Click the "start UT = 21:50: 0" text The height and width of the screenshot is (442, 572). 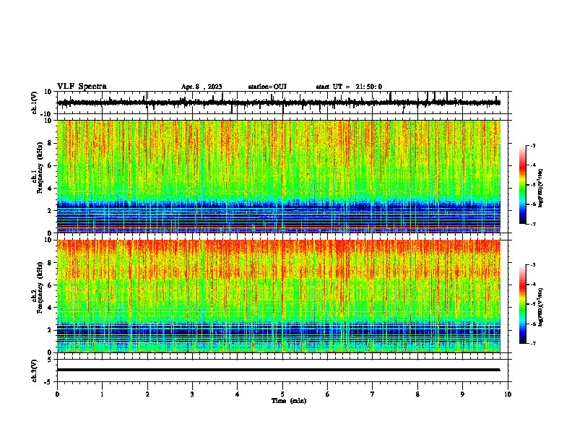click(x=349, y=87)
